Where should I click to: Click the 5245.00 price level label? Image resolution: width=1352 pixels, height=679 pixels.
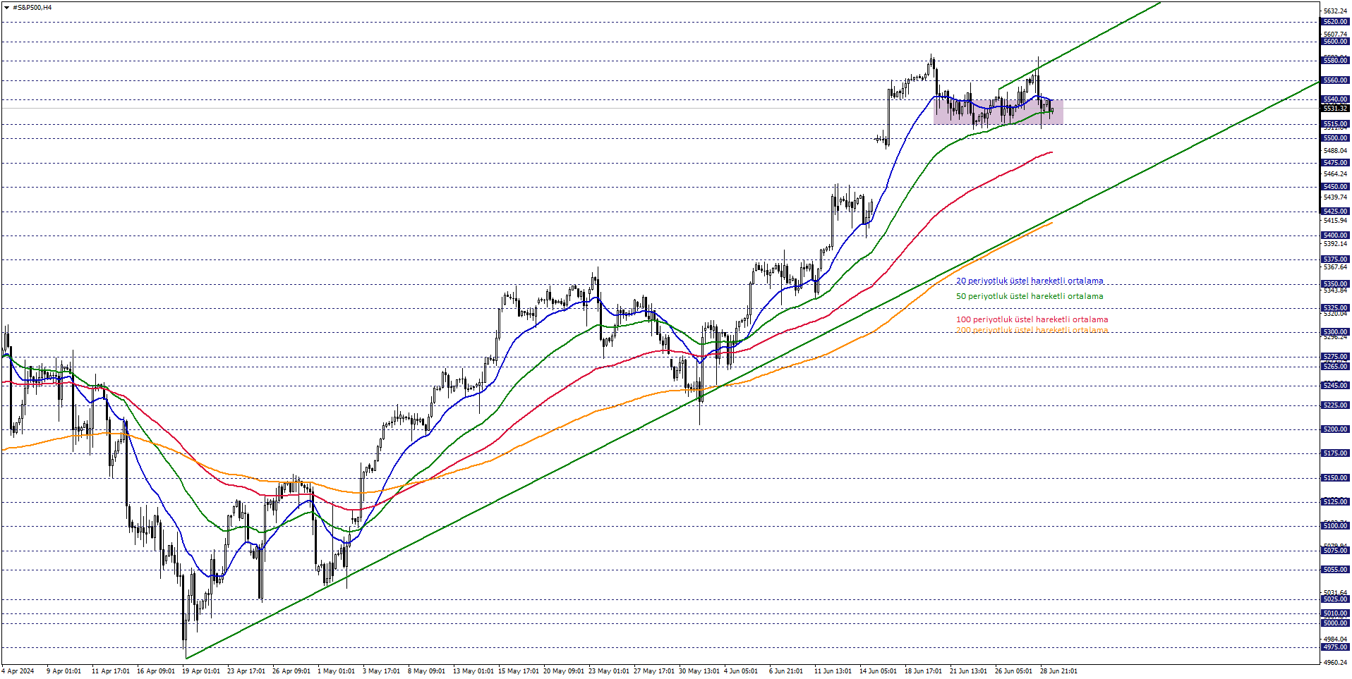[x=1335, y=386]
